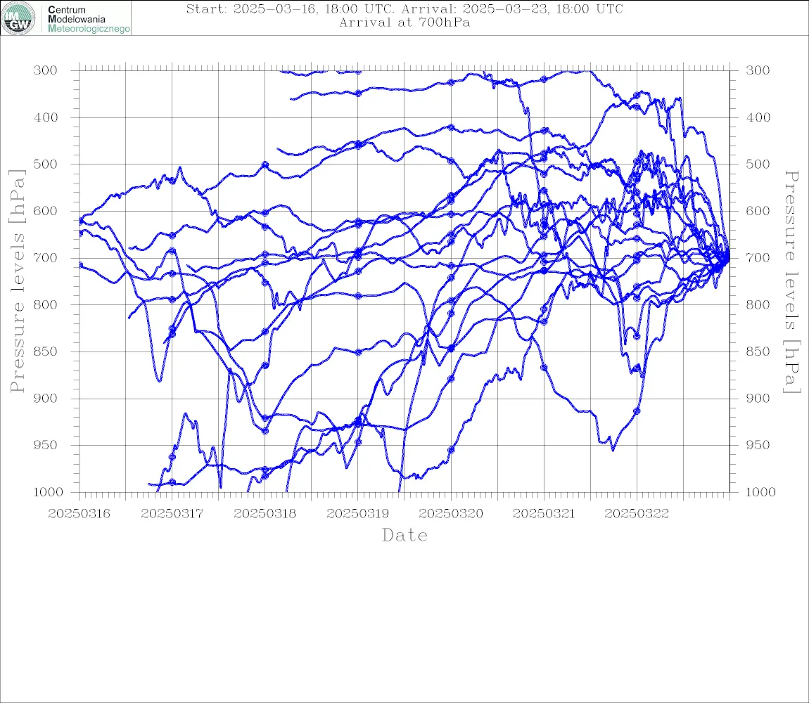The image size is (809, 703).
Task: Click the left axis label 400
Action: click(x=46, y=117)
